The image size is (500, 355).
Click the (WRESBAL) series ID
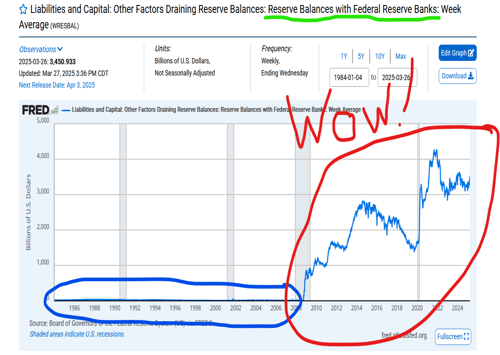tap(65, 26)
